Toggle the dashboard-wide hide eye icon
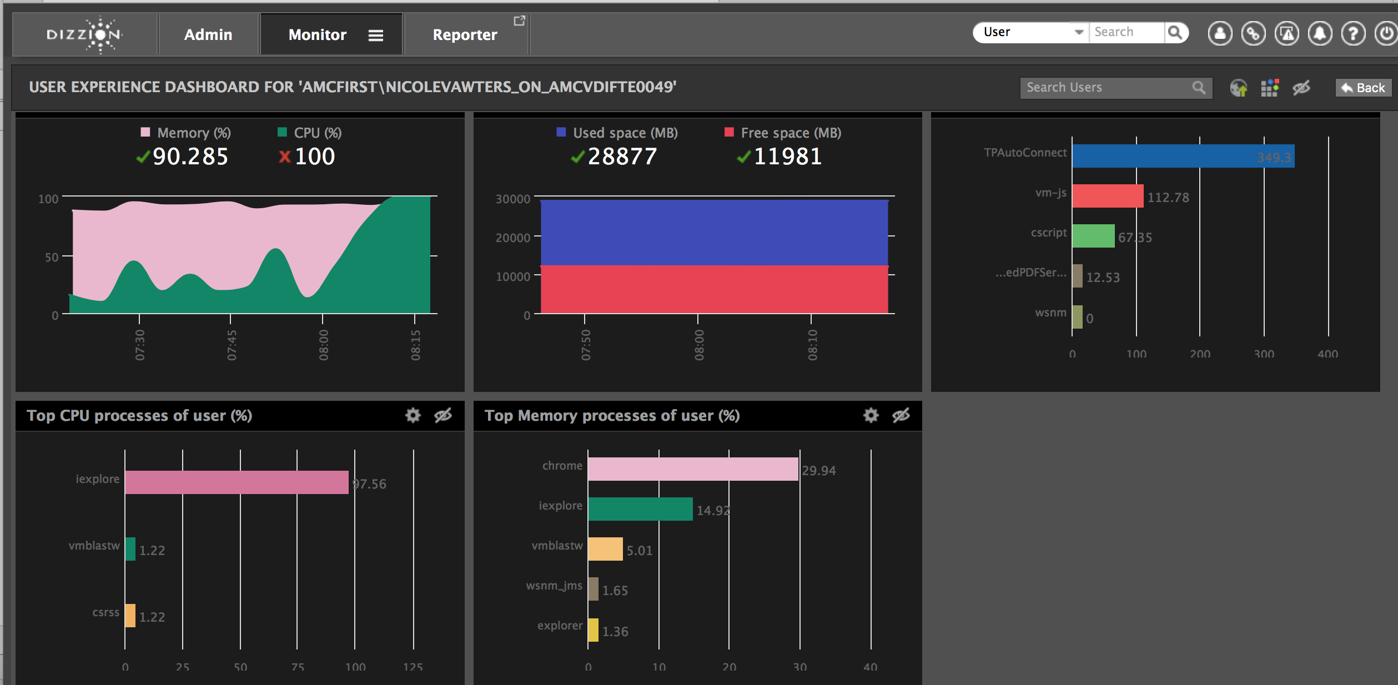1398x685 pixels. [1301, 88]
